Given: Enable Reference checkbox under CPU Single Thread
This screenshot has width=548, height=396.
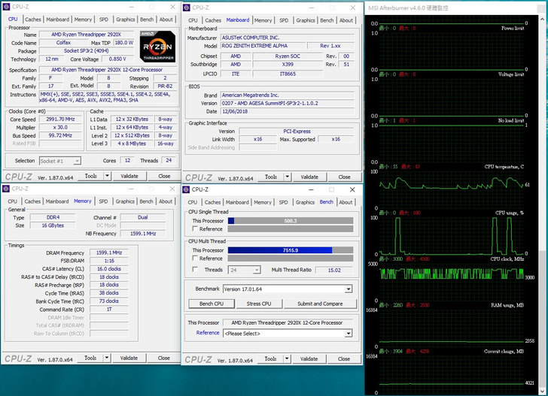Looking at the screenshot, I should tap(196, 229).
